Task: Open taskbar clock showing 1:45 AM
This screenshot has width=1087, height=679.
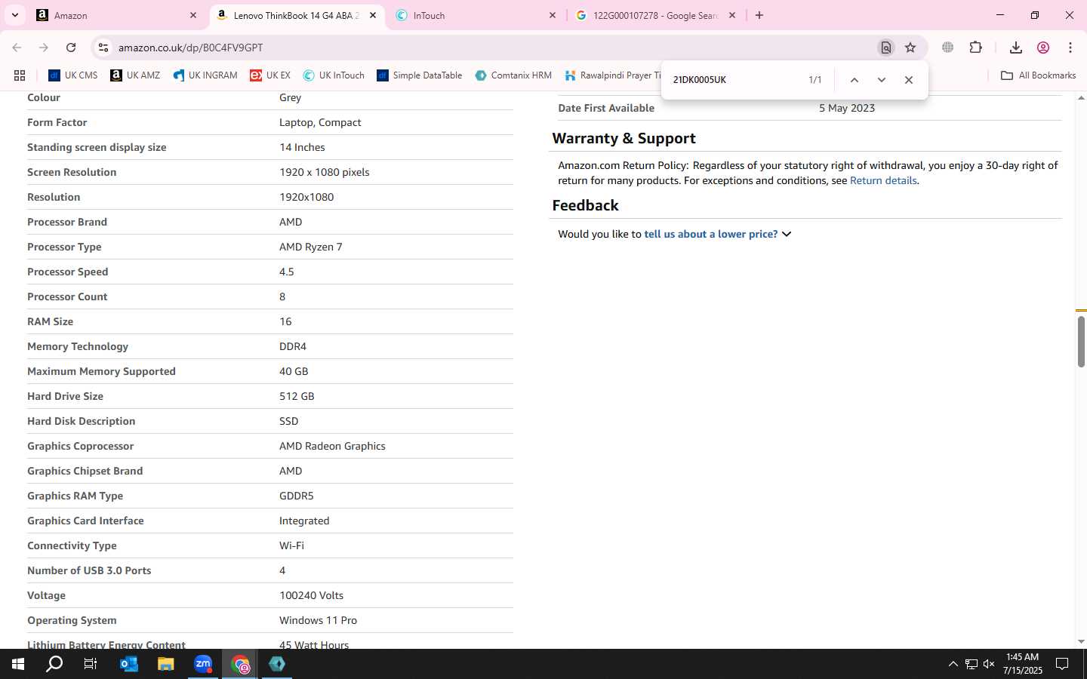Action: (x=1022, y=664)
